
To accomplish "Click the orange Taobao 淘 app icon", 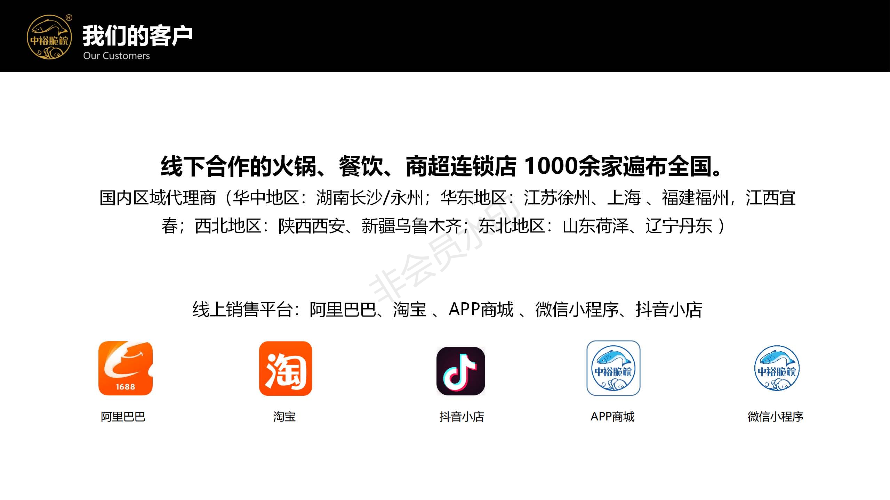I will tap(286, 368).
